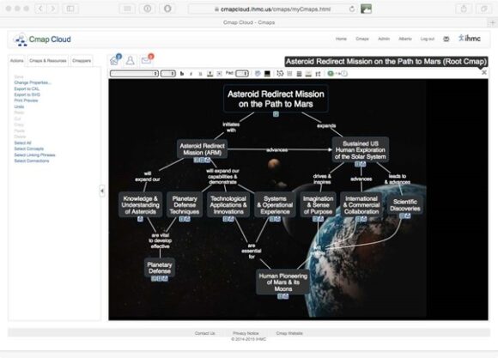Click the home icon with blue badge
Viewport: 498px width, 358px height.
pos(115,59)
